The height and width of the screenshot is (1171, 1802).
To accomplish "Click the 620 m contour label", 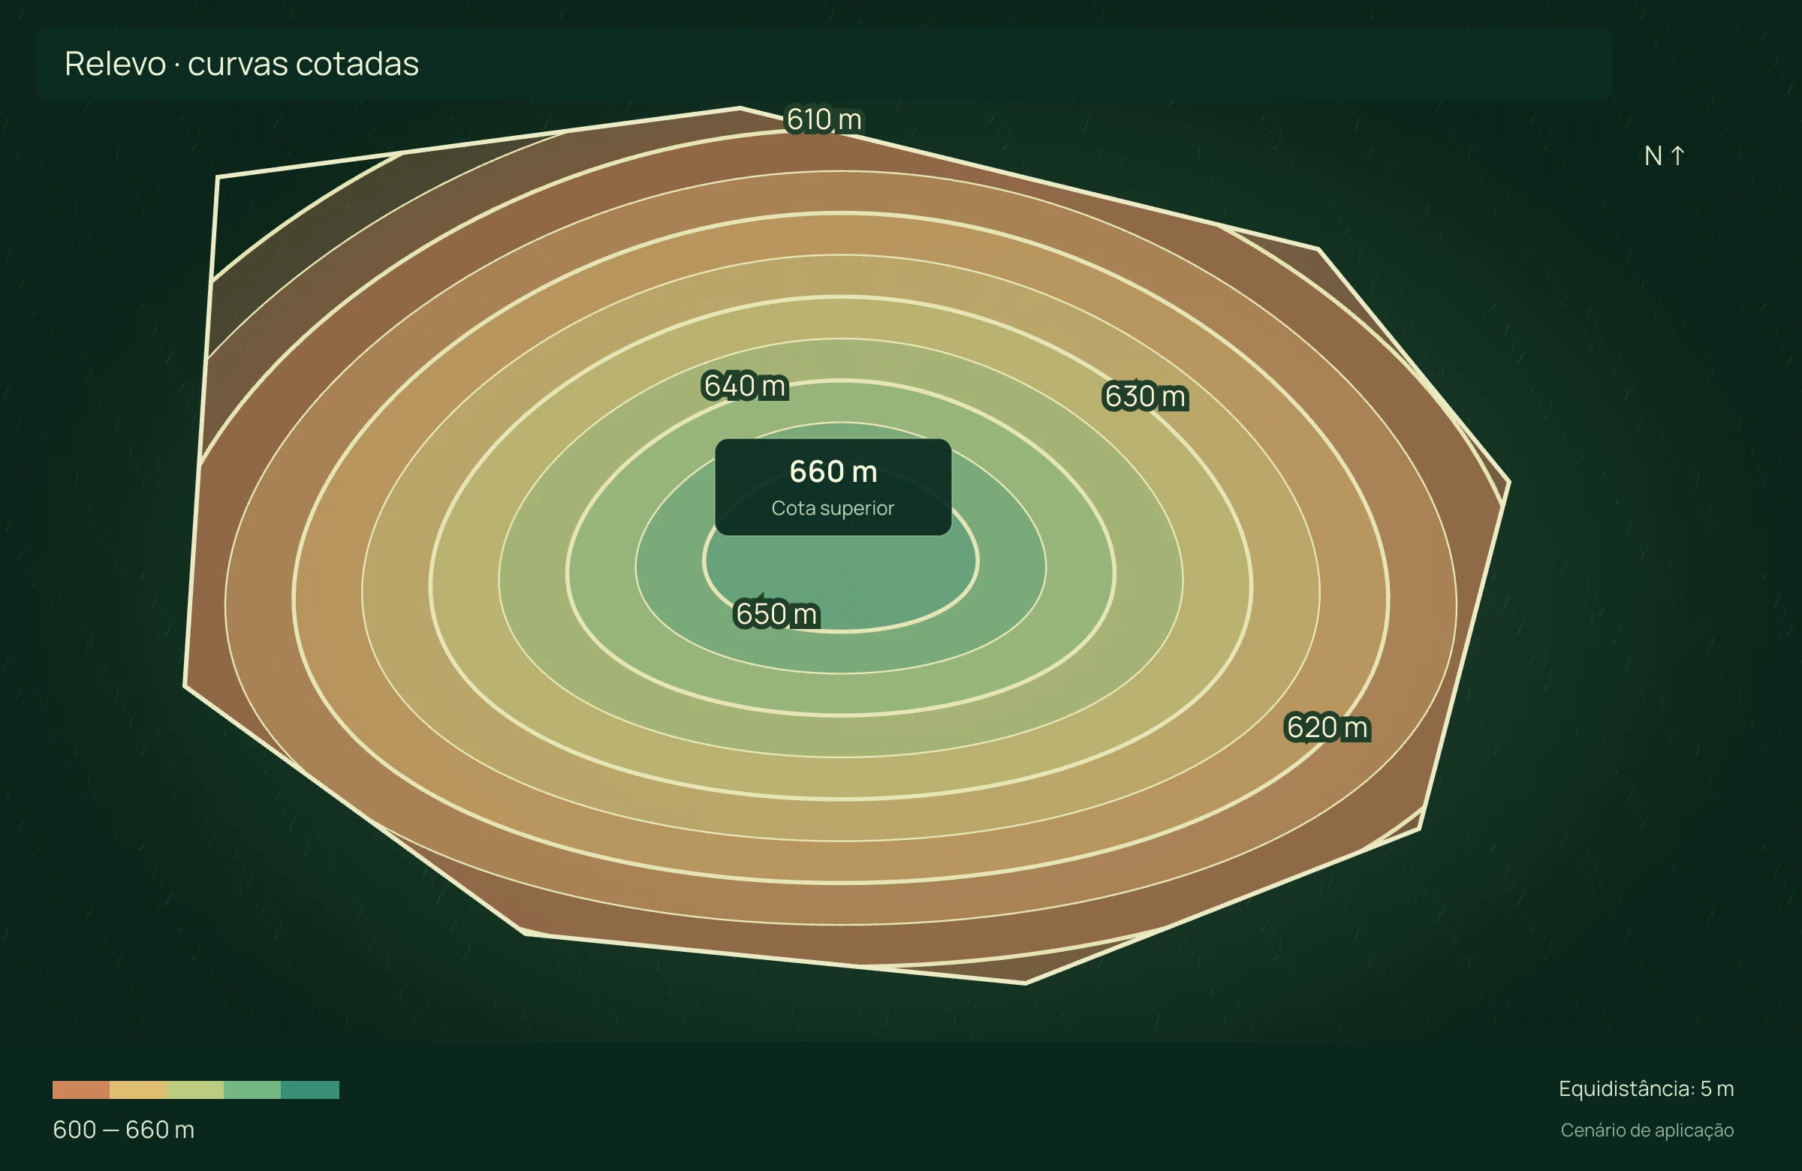I will pos(1327,727).
